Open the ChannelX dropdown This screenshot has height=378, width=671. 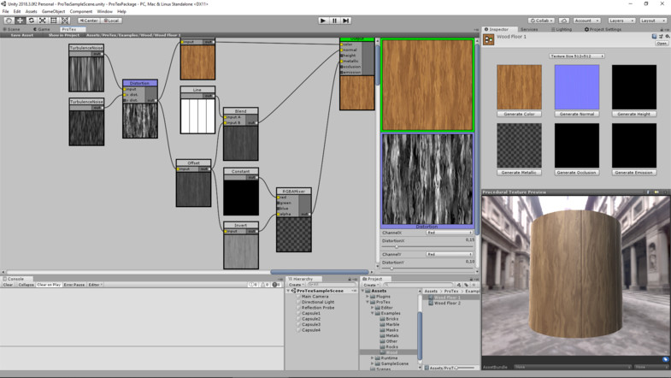coord(450,233)
